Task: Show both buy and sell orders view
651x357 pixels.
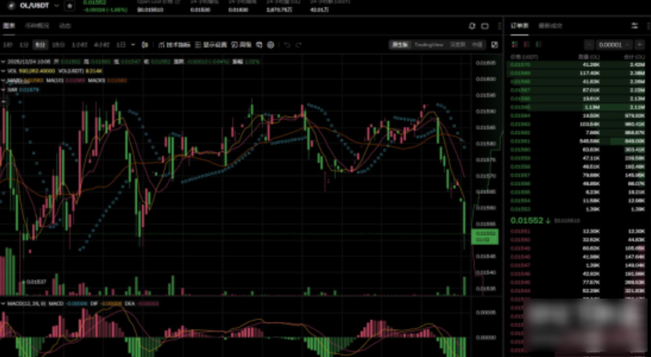Action: tap(514, 45)
